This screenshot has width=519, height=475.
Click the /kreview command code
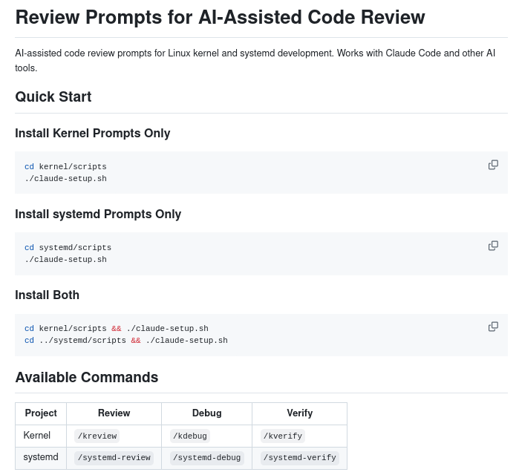coord(97,436)
